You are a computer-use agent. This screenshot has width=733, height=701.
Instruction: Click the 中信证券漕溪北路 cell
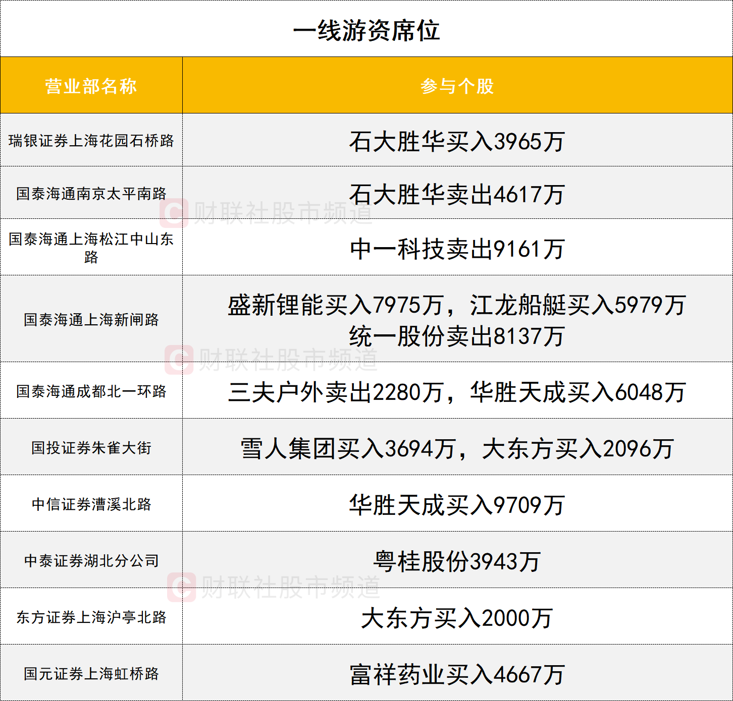coord(91,504)
